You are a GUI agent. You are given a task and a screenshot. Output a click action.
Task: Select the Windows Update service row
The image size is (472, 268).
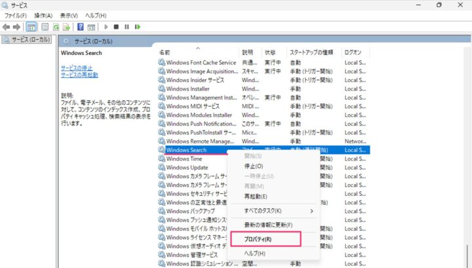(187, 167)
